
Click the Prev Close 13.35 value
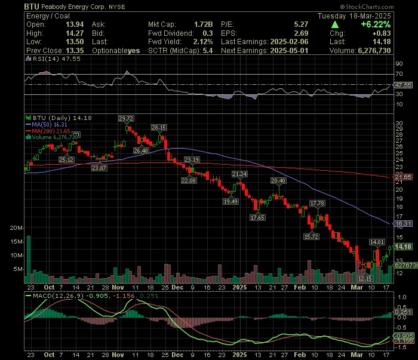[75, 51]
